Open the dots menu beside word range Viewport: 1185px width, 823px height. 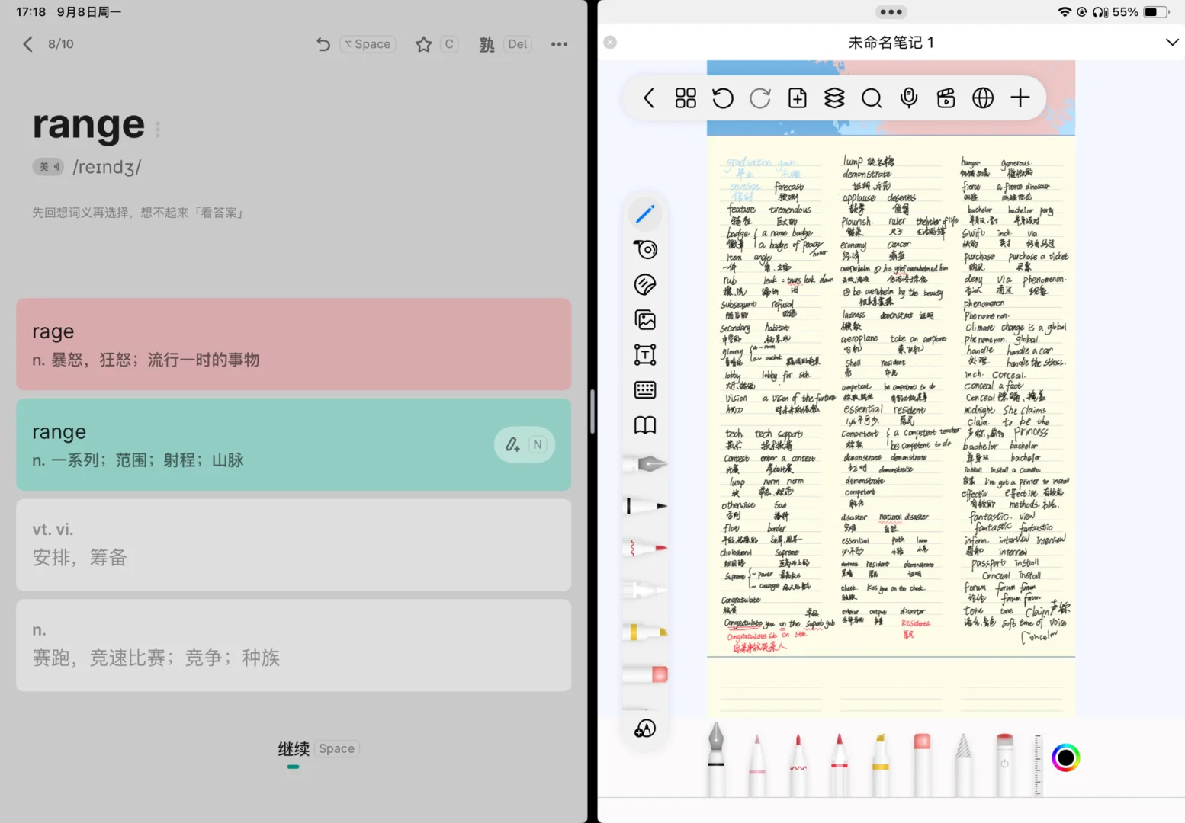coord(158,130)
